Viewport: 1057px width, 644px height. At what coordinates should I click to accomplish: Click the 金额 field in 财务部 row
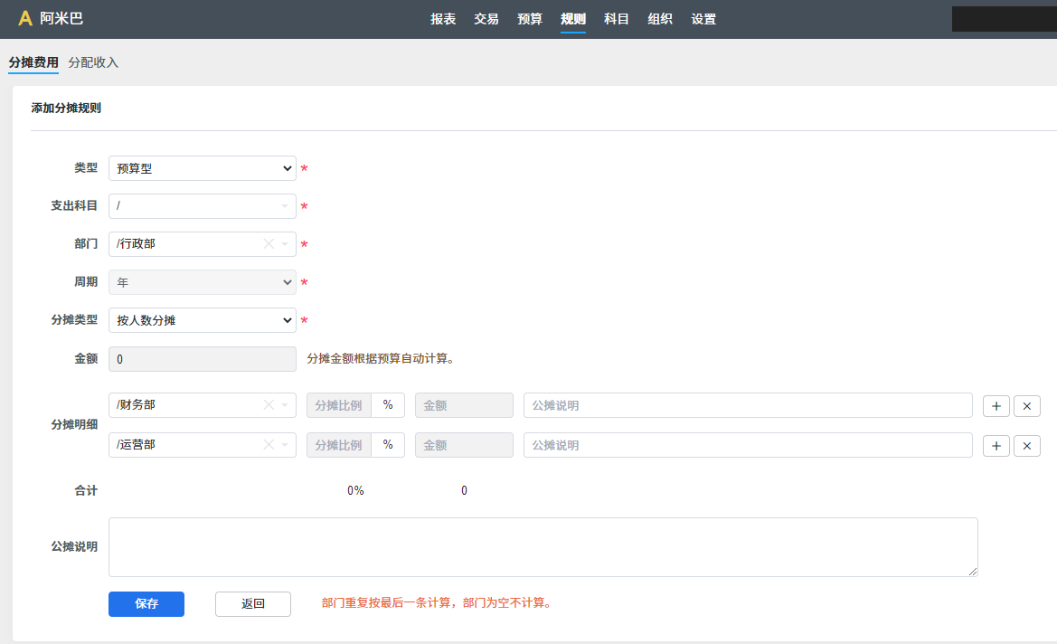point(464,405)
